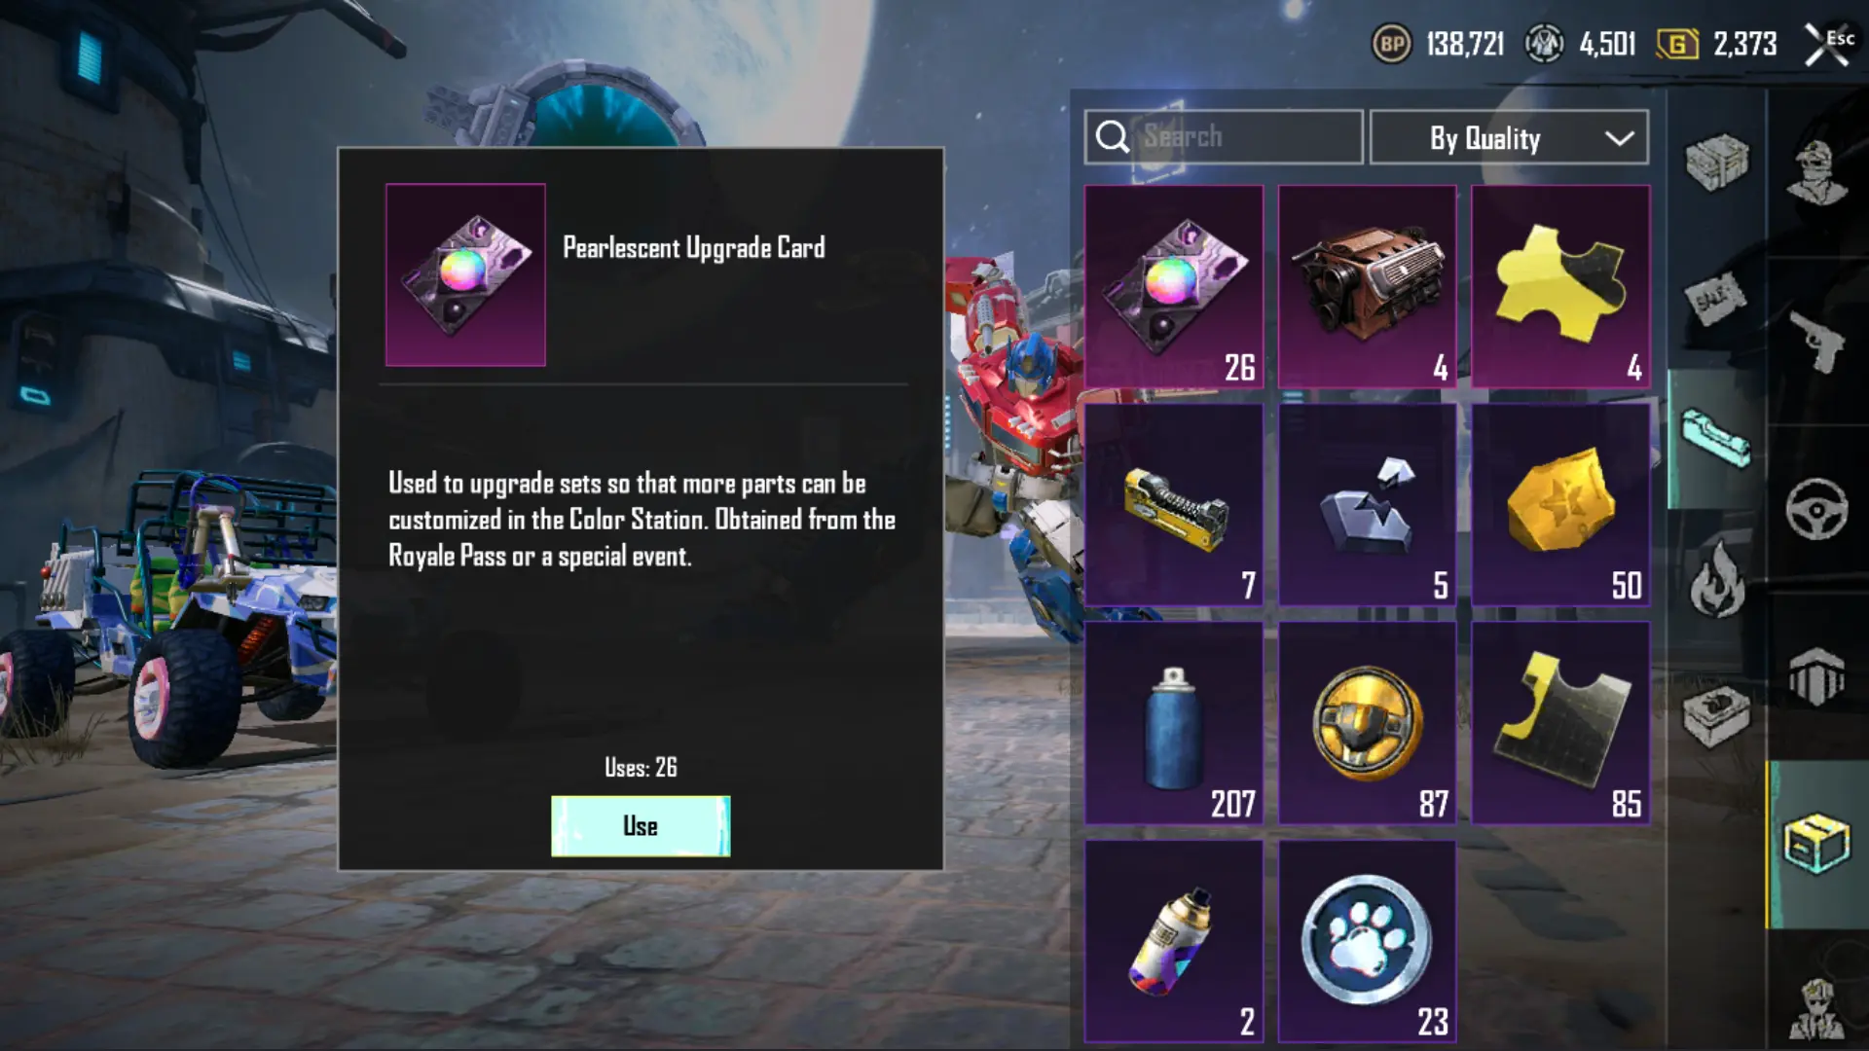Select the blue spray paint can item
Screen dimensions: 1869x1051
1174,724
